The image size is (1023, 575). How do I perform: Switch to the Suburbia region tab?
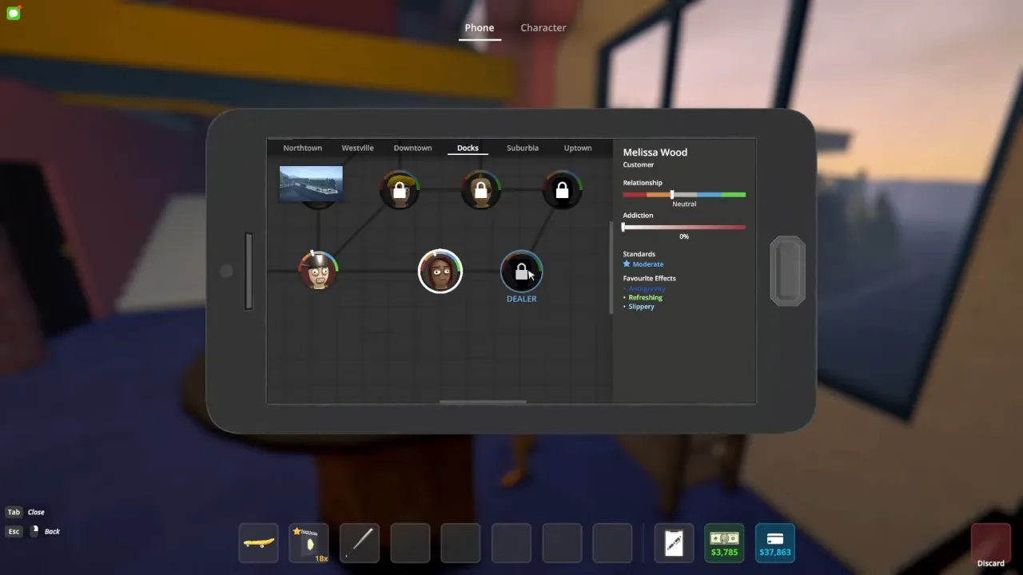pos(522,148)
